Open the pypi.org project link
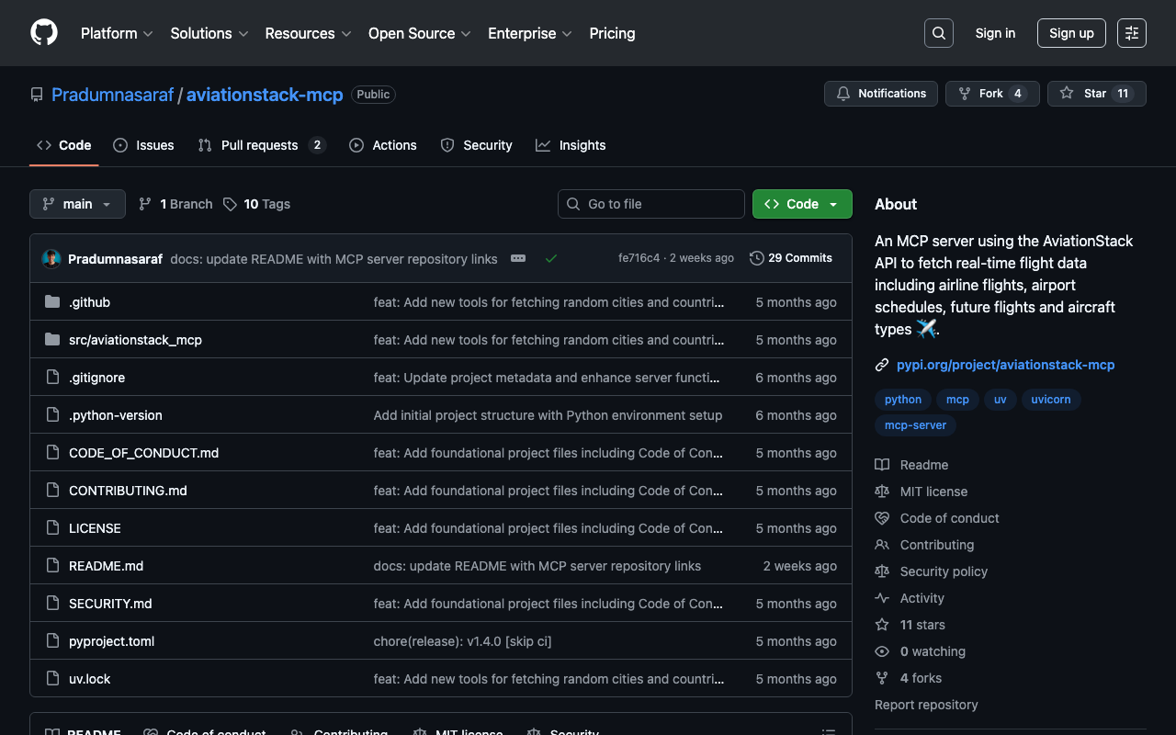This screenshot has height=735, width=1176. [x=1005, y=365]
